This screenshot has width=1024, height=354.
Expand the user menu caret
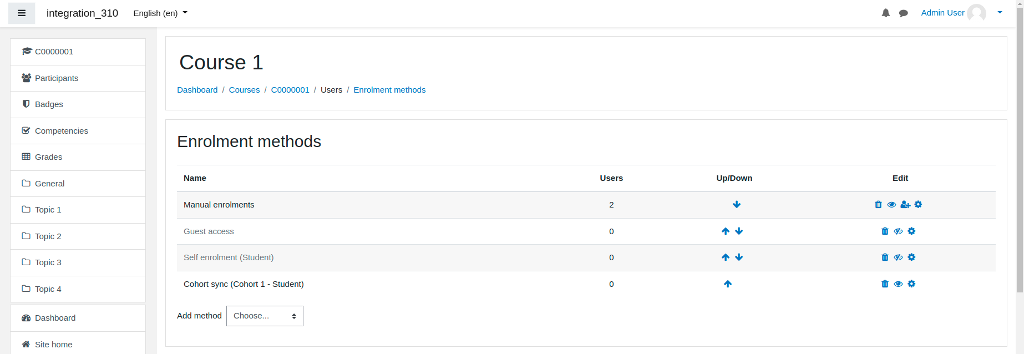pos(1000,13)
